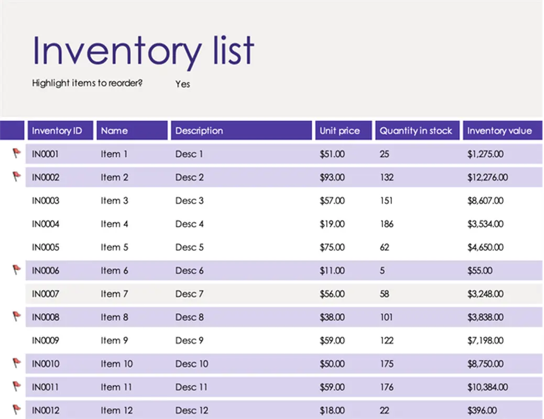Select the Inventory value column header
The height and width of the screenshot is (419, 544).
pyautogui.click(x=503, y=130)
